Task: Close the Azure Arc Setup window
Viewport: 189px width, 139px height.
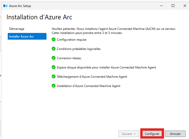Action: pos(185,6)
